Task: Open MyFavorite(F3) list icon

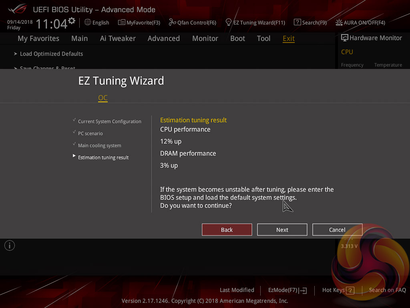Action: coord(122,22)
